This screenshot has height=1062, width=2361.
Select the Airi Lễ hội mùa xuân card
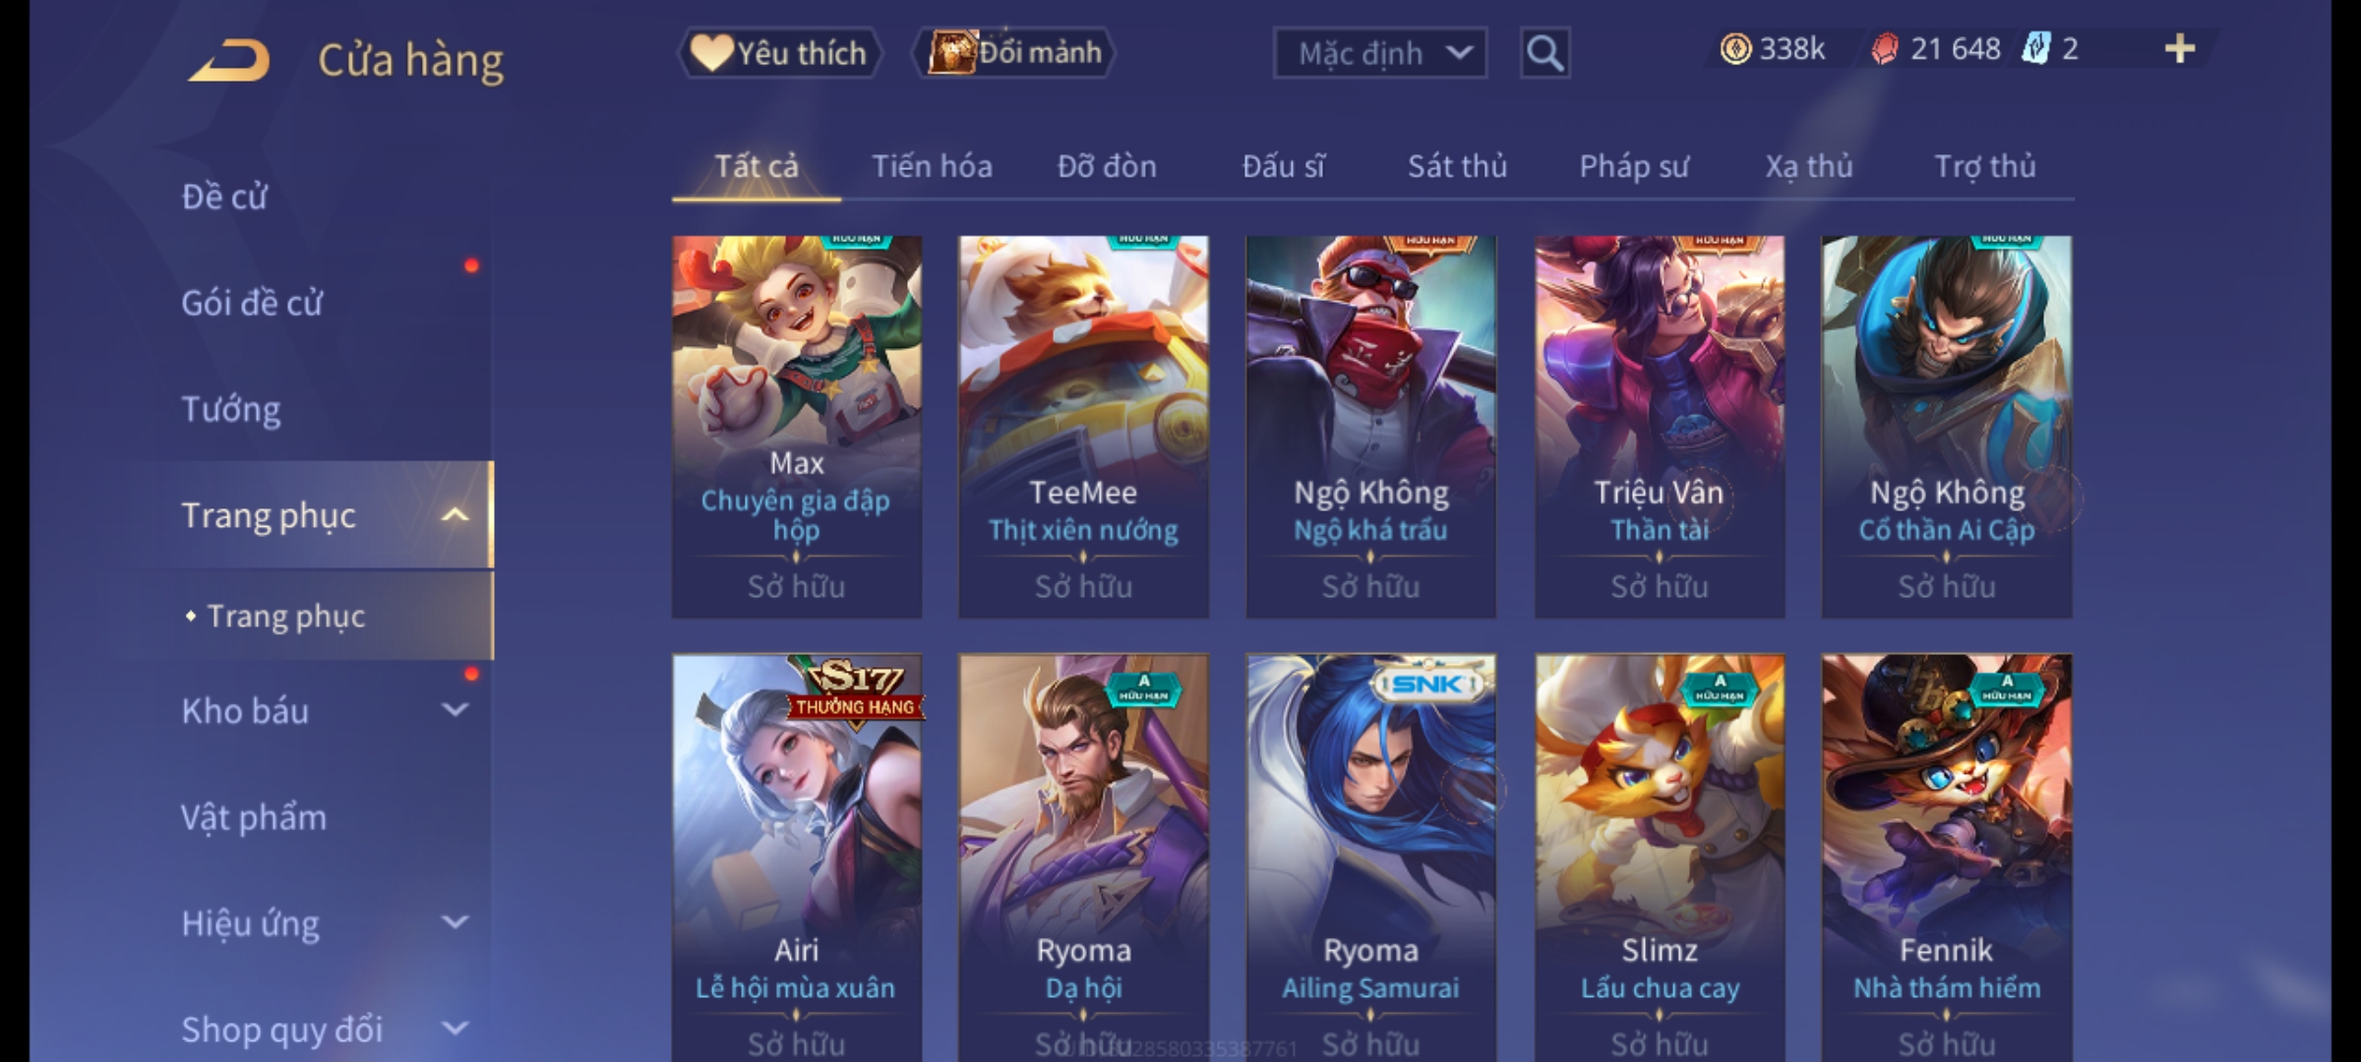(797, 857)
